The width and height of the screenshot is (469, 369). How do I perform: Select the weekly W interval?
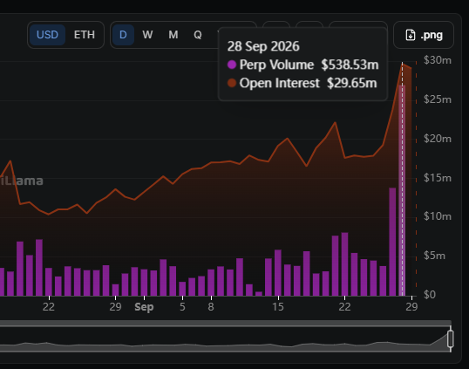coord(147,35)
